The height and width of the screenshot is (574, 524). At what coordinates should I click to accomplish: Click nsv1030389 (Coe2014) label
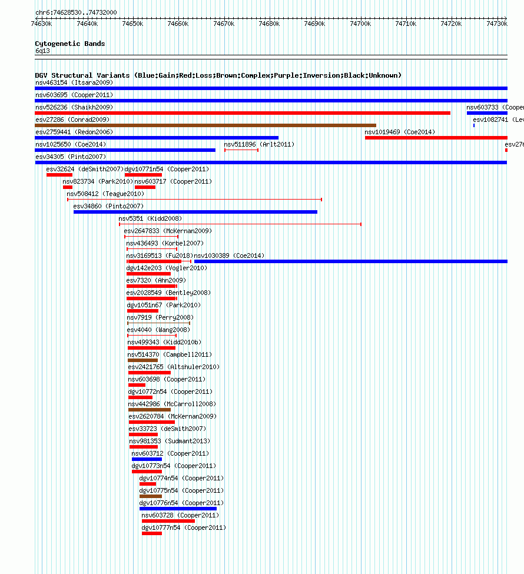(229, 256)
